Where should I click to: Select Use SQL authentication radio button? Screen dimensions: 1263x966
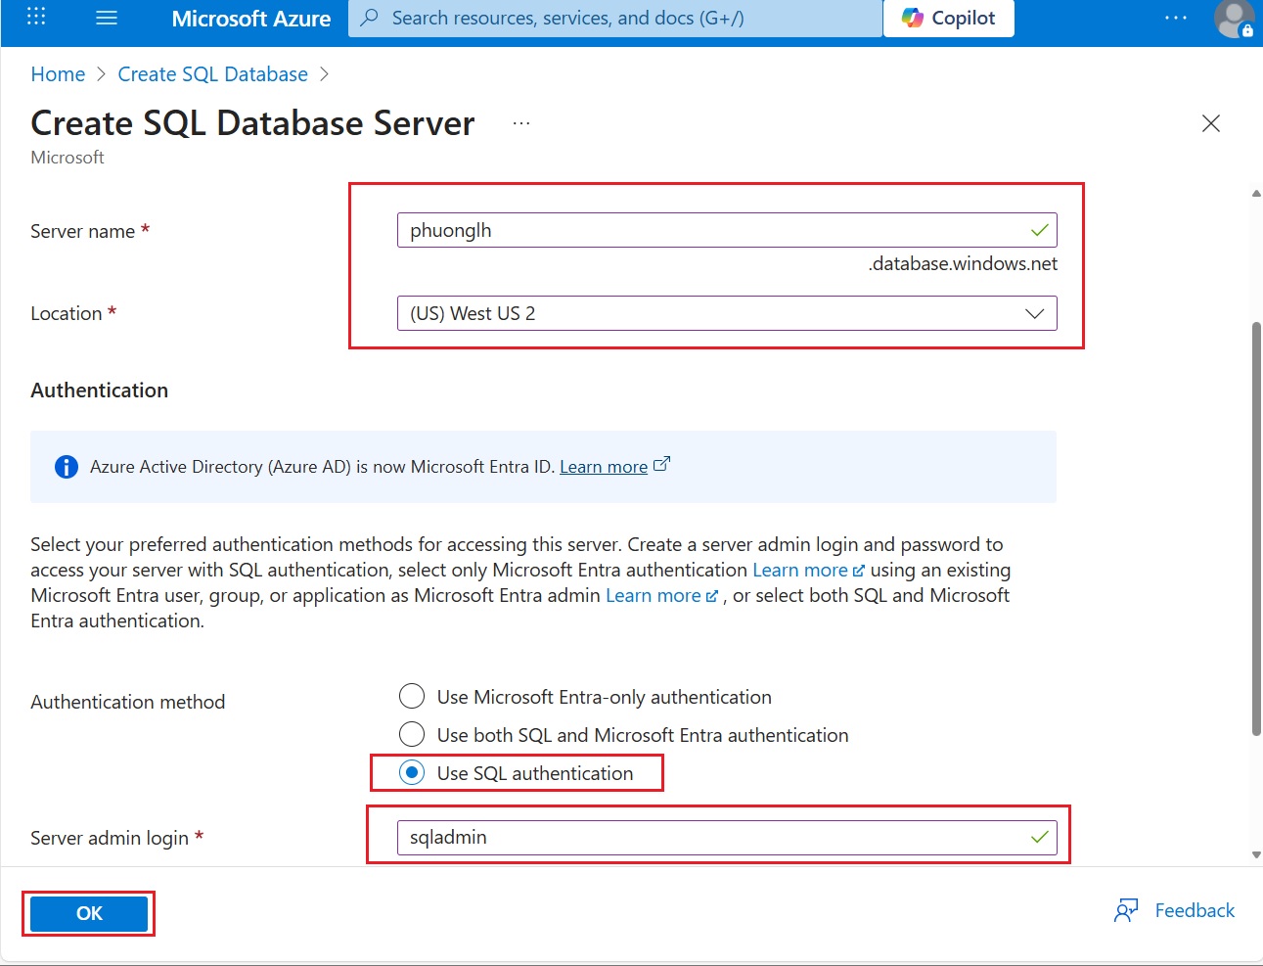coord(412,773)
